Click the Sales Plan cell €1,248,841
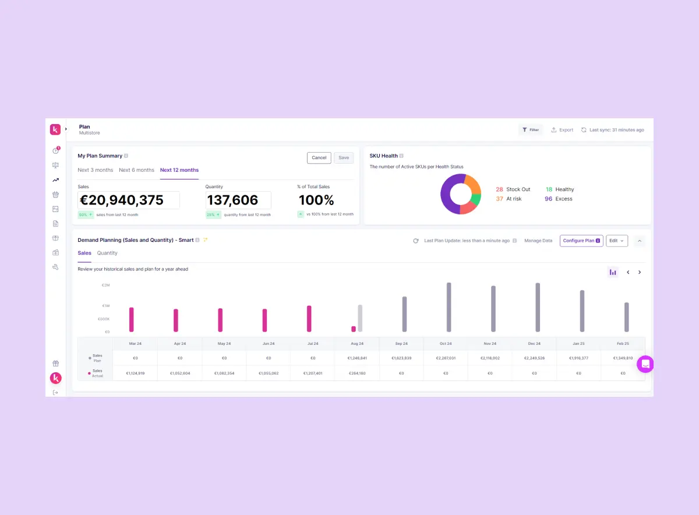699x515 pixels. 357,358
